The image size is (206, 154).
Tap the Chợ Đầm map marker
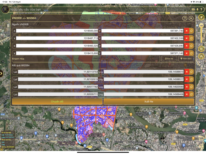(x=184, y=145)
